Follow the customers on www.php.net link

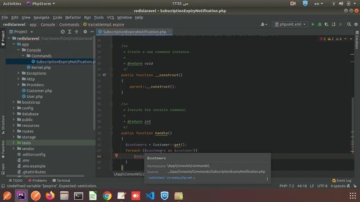click(172, 178)
